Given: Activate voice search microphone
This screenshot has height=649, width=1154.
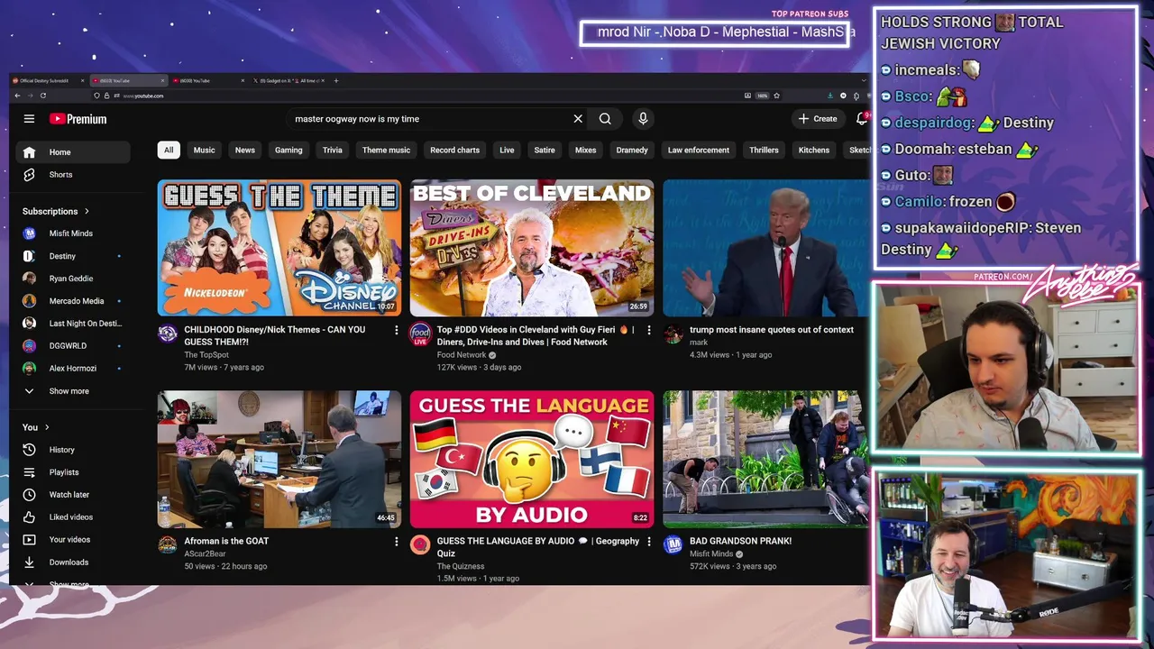Looking at the screenshot, I should point(643,119).
